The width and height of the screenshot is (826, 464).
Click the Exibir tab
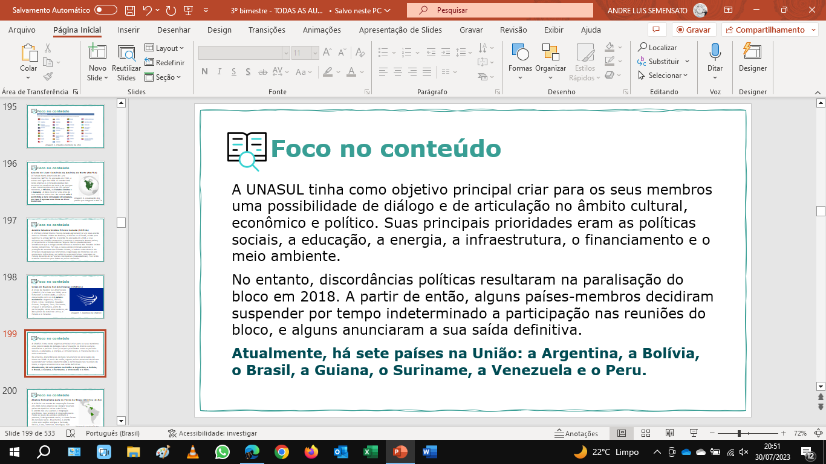coord(554,30)
